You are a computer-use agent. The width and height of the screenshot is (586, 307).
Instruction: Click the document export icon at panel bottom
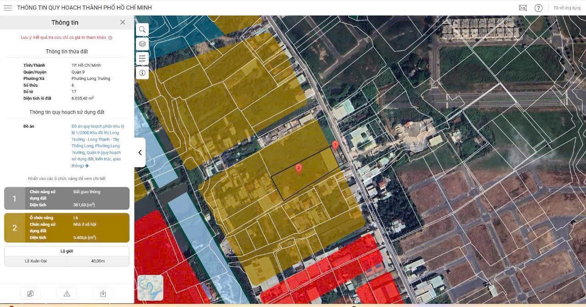(x=31, y=294)
